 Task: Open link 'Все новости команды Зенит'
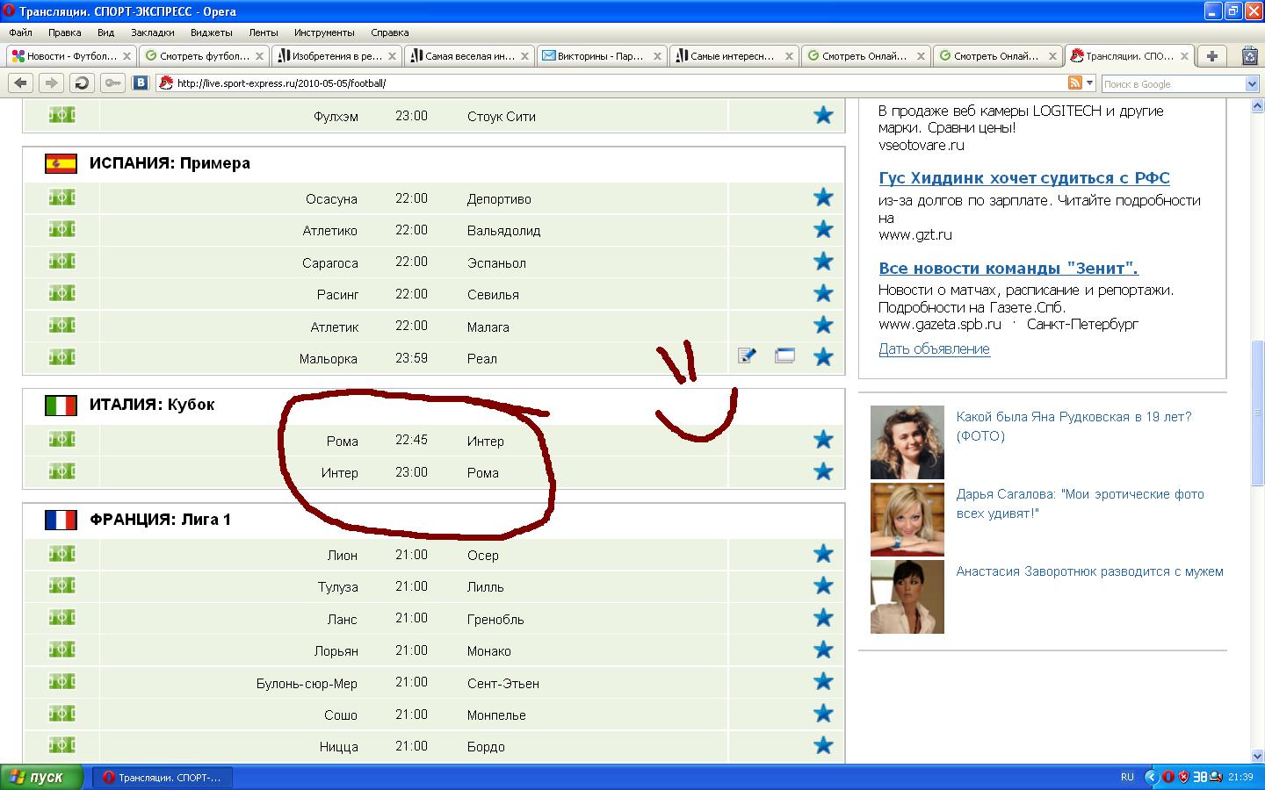pyautogui.click(x=1008, y=269)
